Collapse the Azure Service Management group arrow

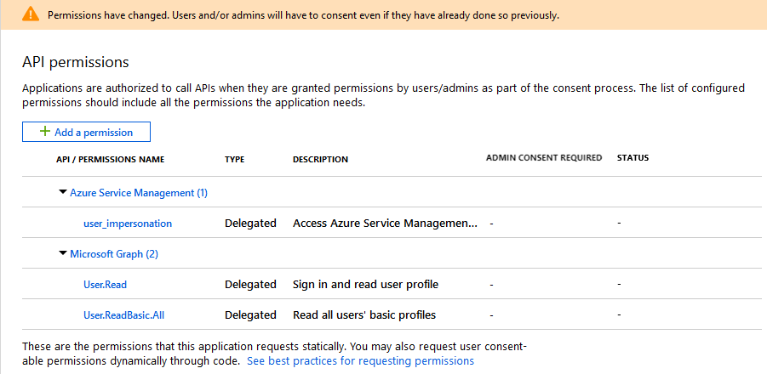point(62,192)
